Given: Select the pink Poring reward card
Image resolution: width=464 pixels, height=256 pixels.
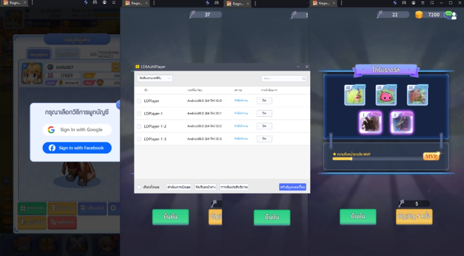Looking at the screenshot, I should (x=386, y=95).
